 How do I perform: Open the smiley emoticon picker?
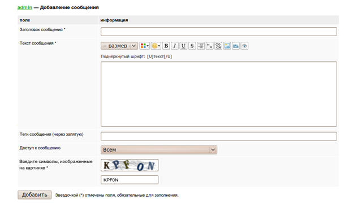point(156,46)
